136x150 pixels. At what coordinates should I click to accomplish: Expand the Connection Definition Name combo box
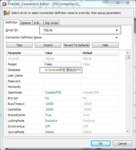click(x=116, y=38)
